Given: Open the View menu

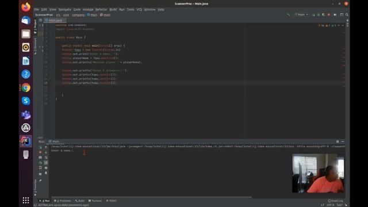Looking at the screenshot, I should 52,9.
